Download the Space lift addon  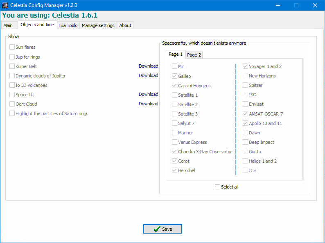[x=149, y=94]
